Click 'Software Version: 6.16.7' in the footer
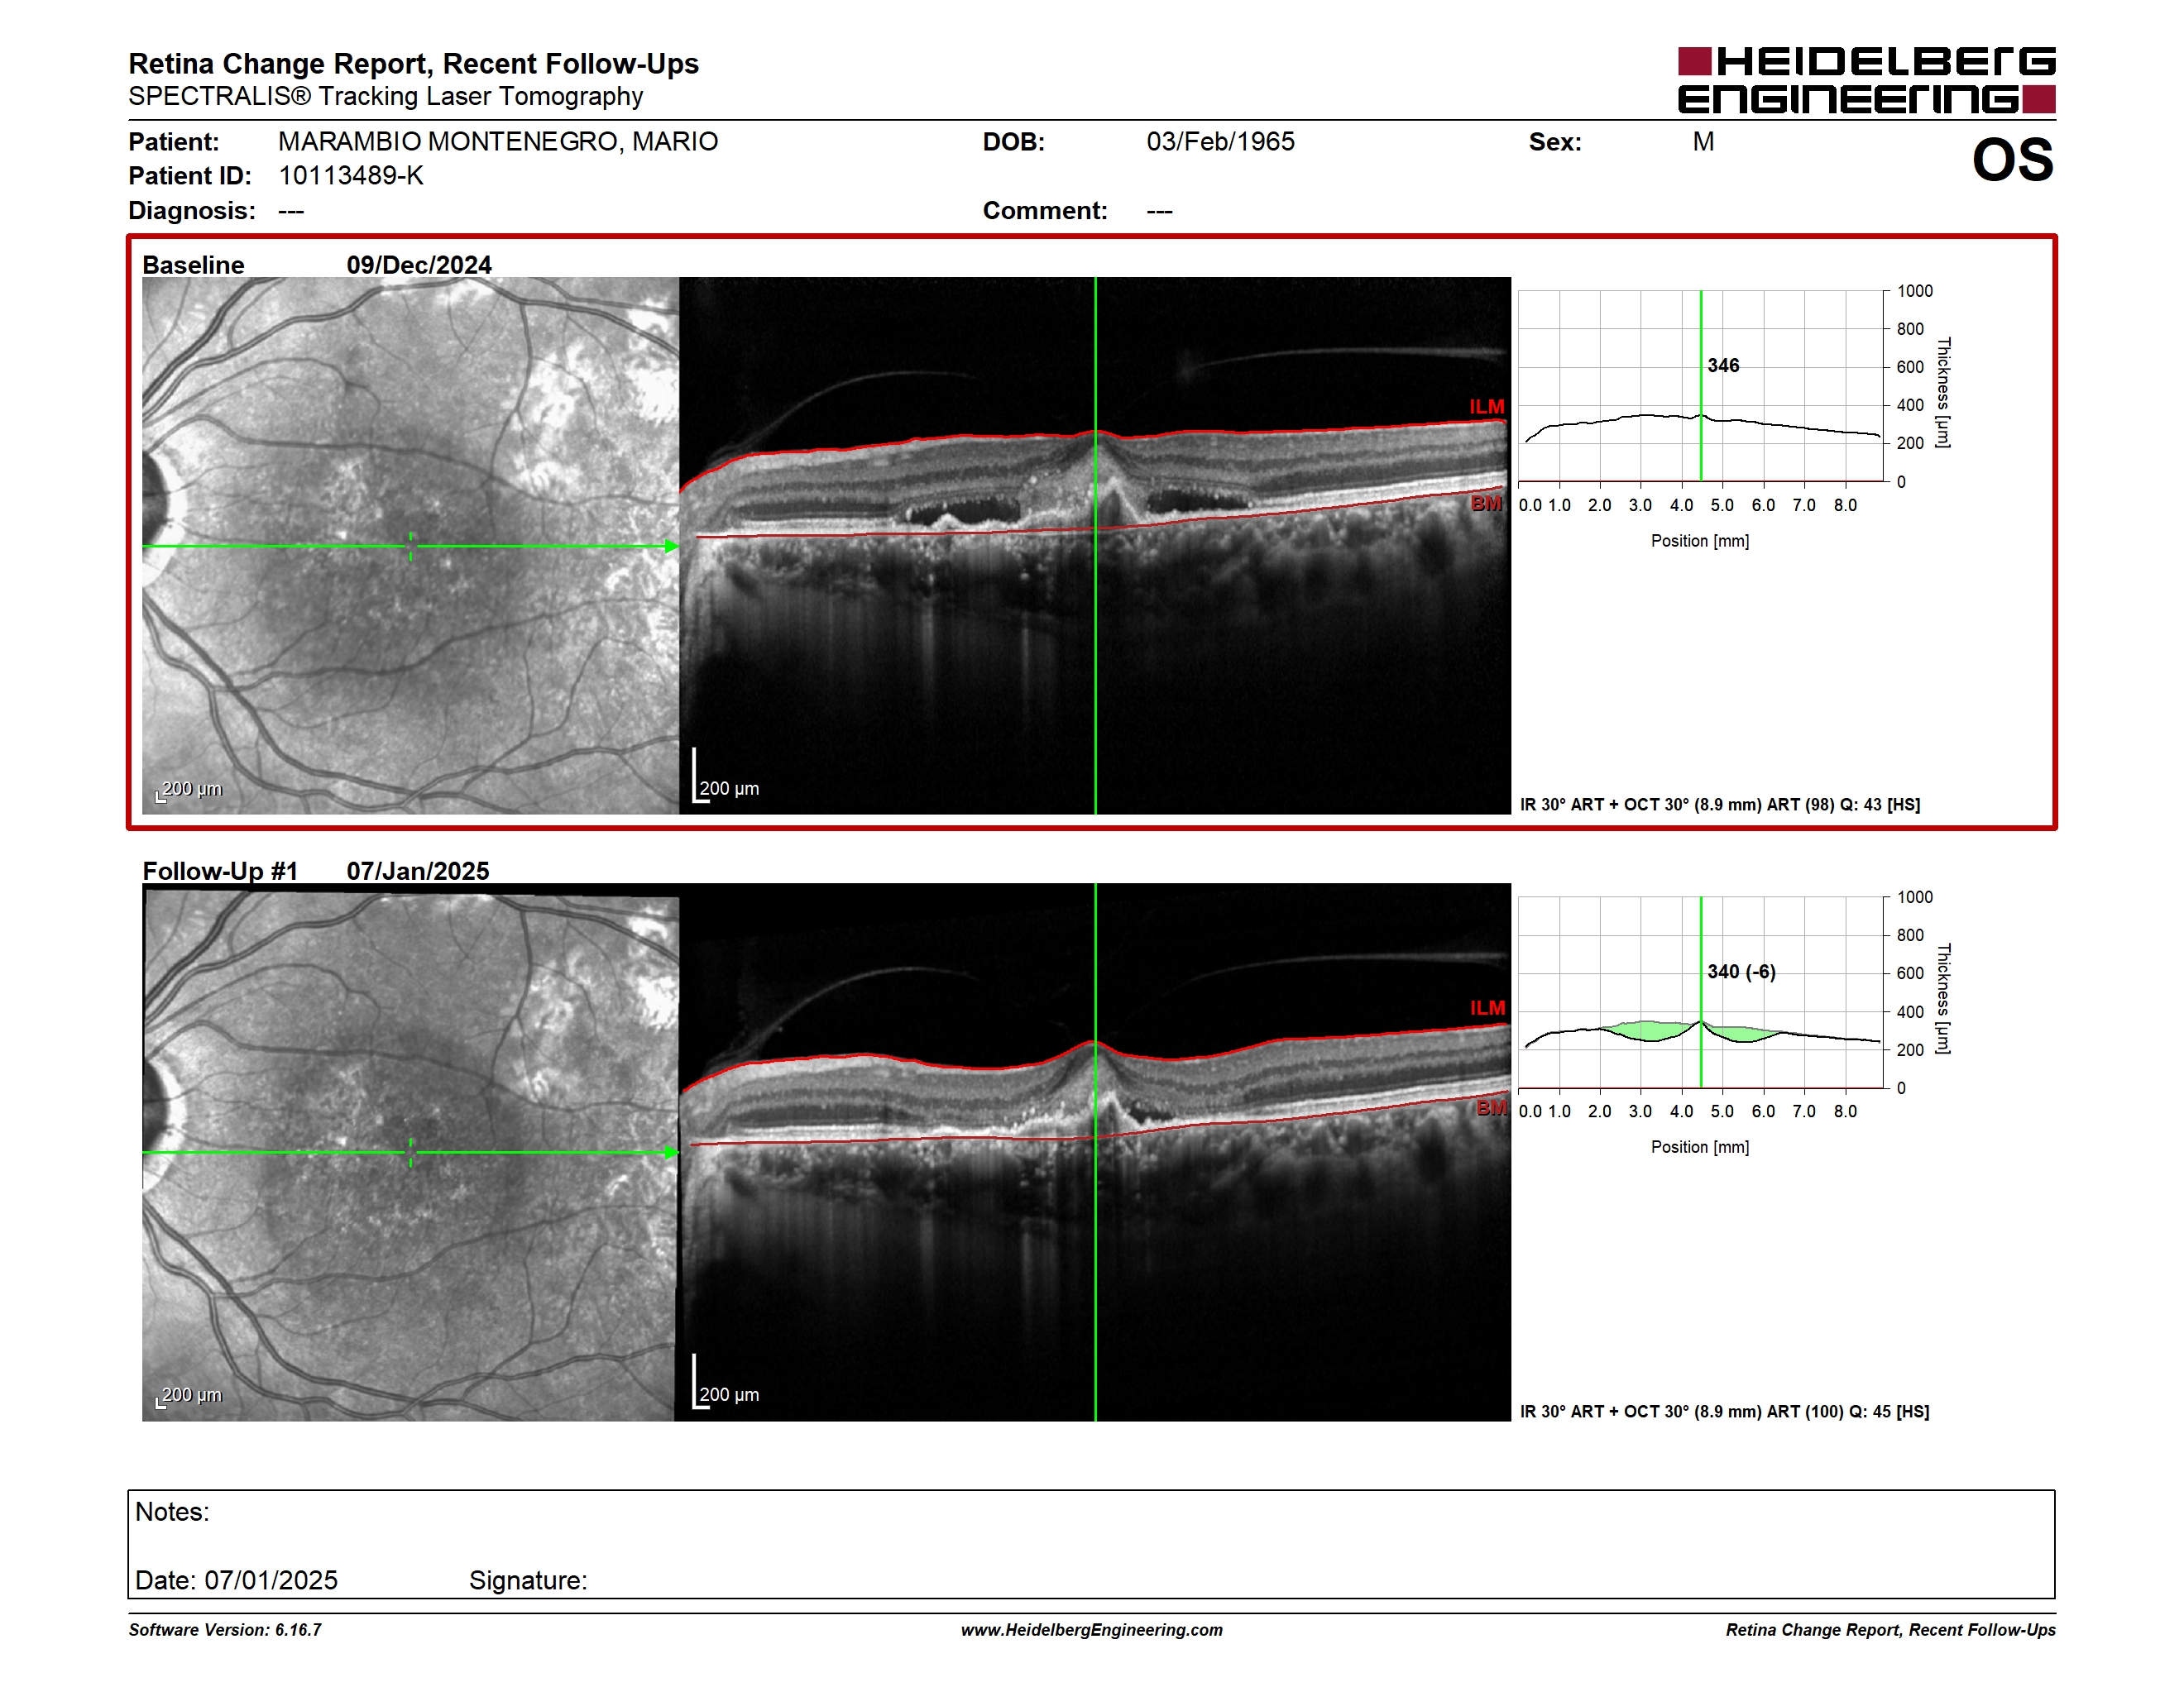The image size is (2184, 1687). 225,1630
